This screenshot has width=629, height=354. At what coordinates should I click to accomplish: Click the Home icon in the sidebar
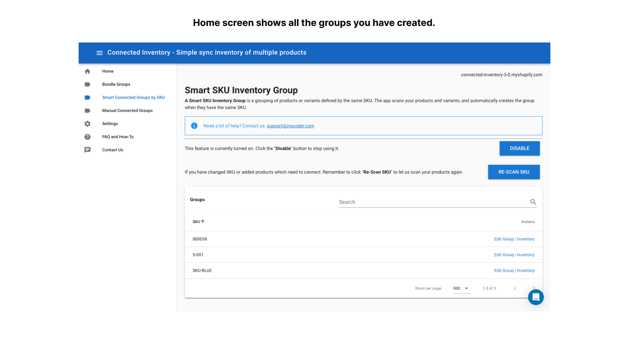tap(87, 71)
